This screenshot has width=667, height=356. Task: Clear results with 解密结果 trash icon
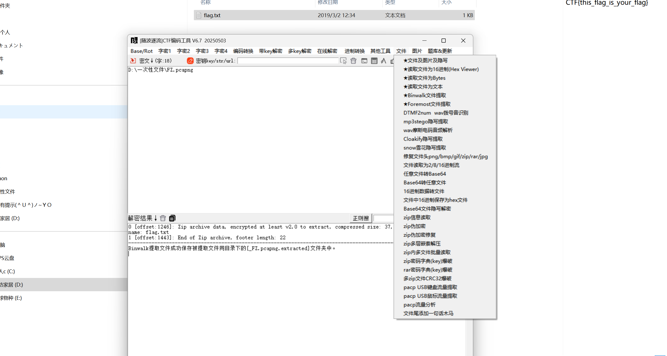(x=163, y=218)
